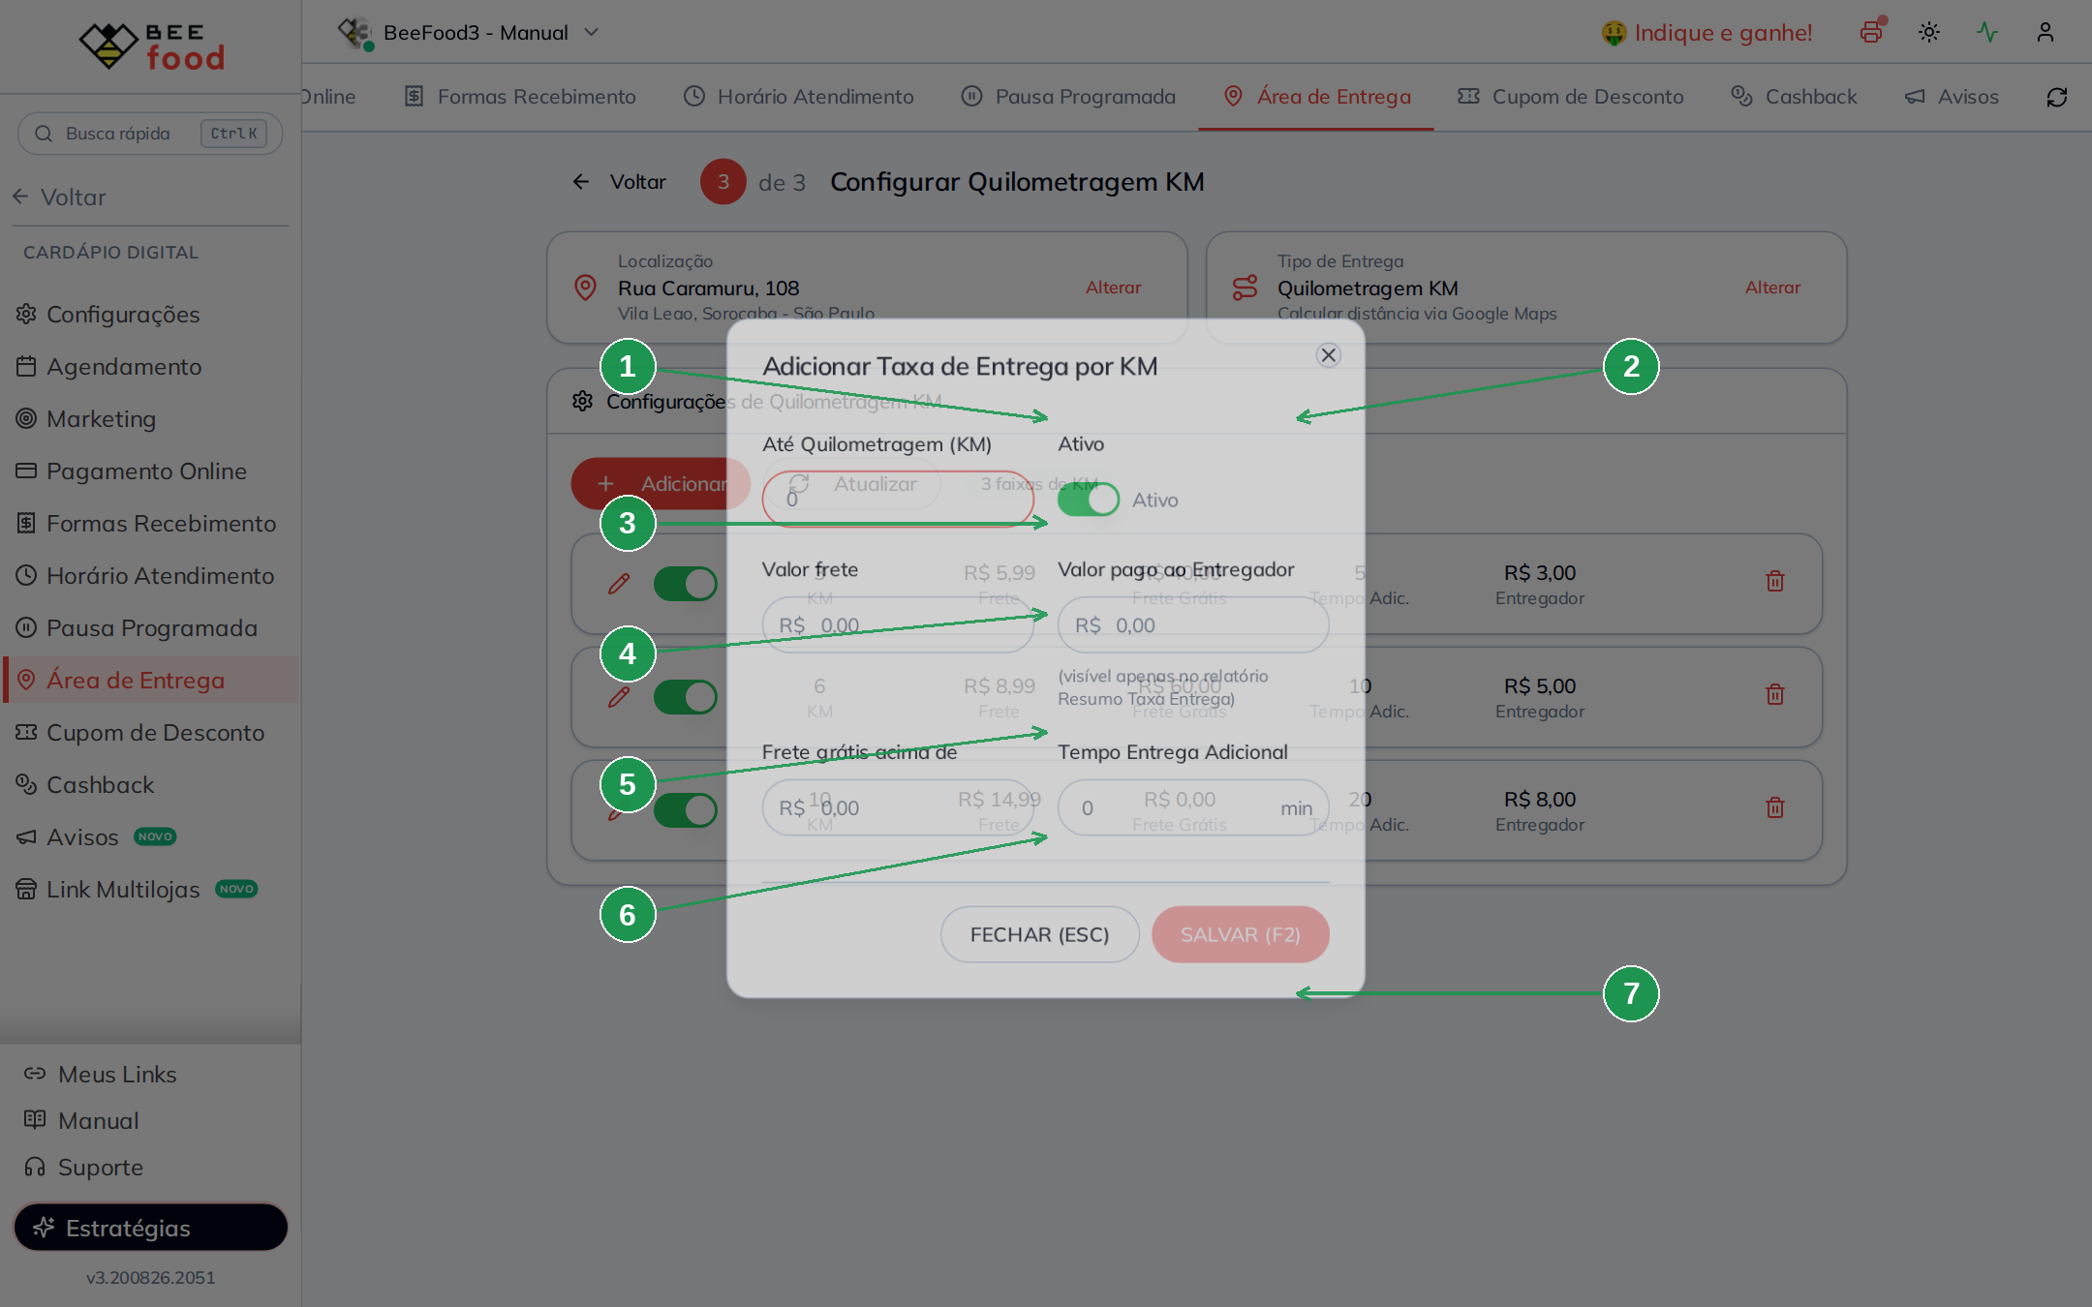This screenshot has width=2092, height=1307.
Task: Open Horário Atendimento in the sidebar
Action: pyautogui.click(x=150, y=575)
